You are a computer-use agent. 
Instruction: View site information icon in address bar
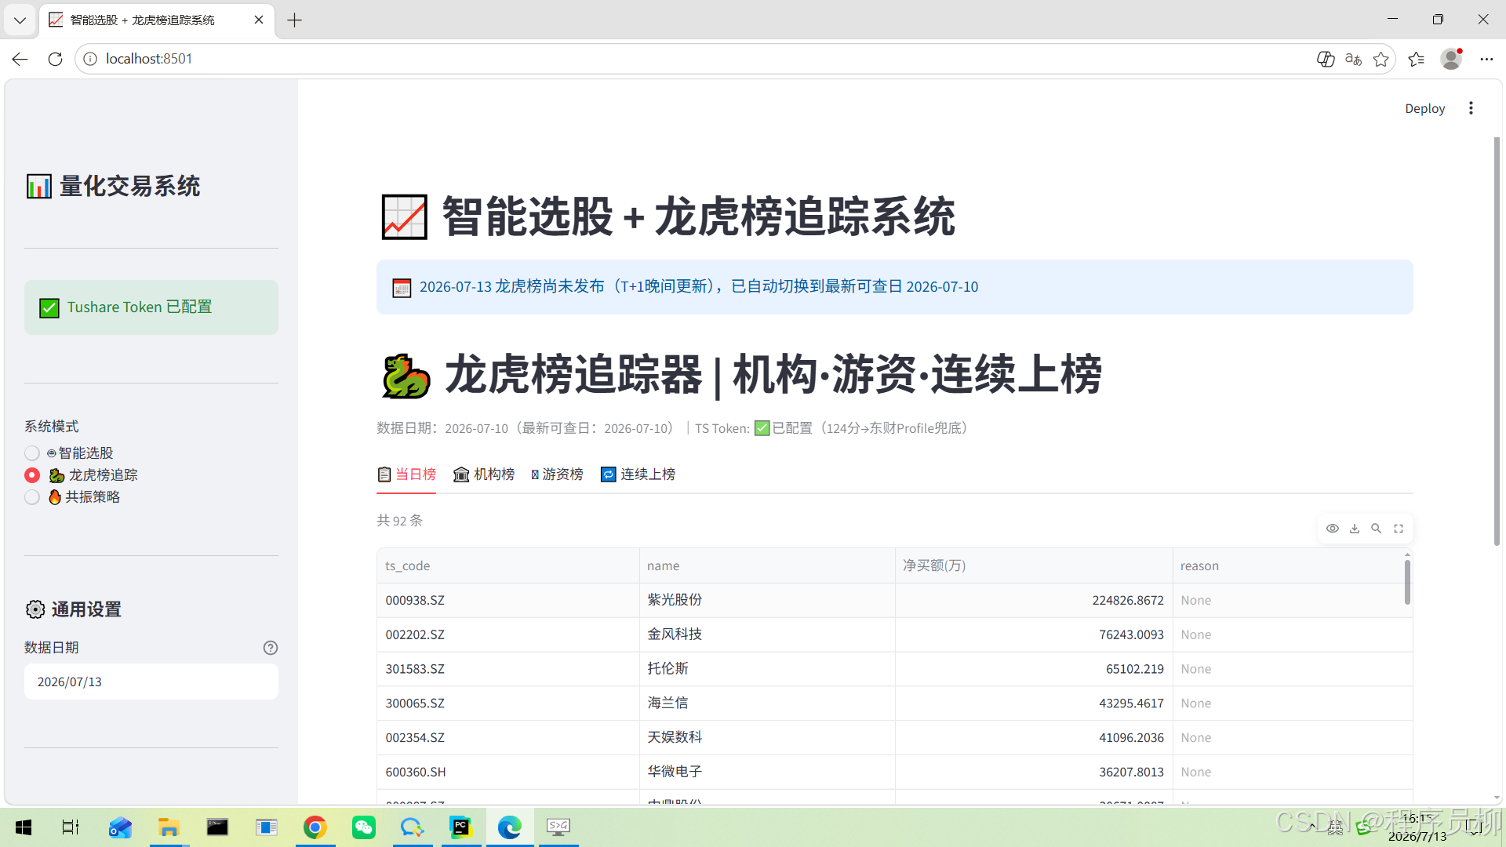coord(90,59)
